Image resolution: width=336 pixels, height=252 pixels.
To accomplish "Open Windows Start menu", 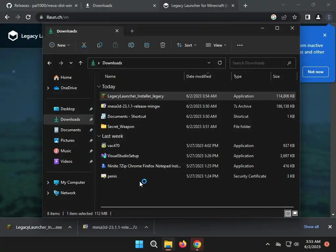I will click(x=139, y=244).
